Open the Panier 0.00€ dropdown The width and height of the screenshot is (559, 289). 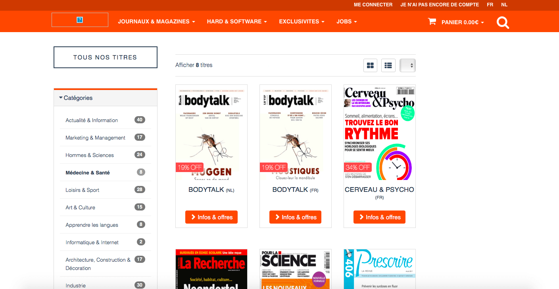463,22
